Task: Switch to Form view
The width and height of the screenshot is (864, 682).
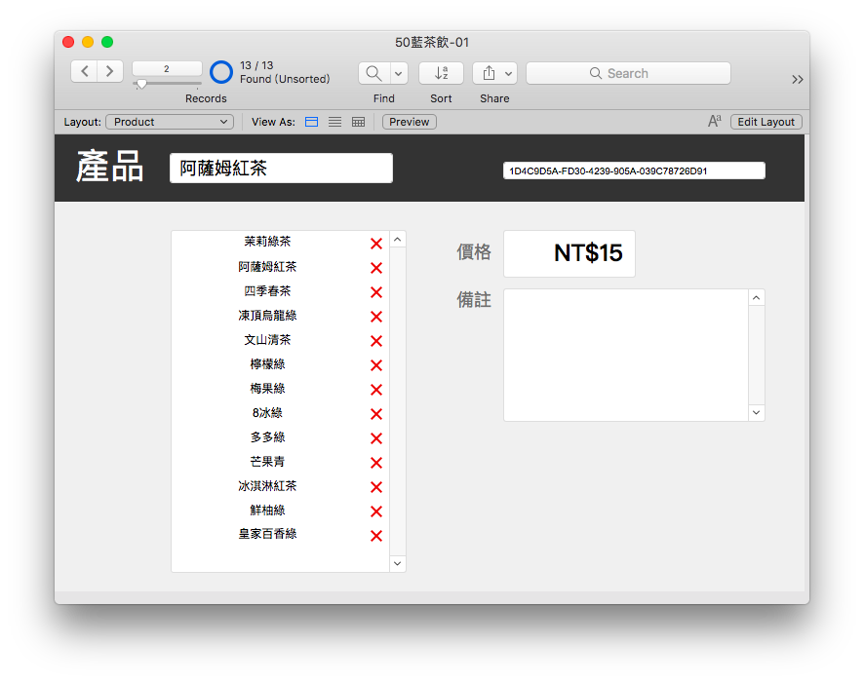Action: point(312,122)
